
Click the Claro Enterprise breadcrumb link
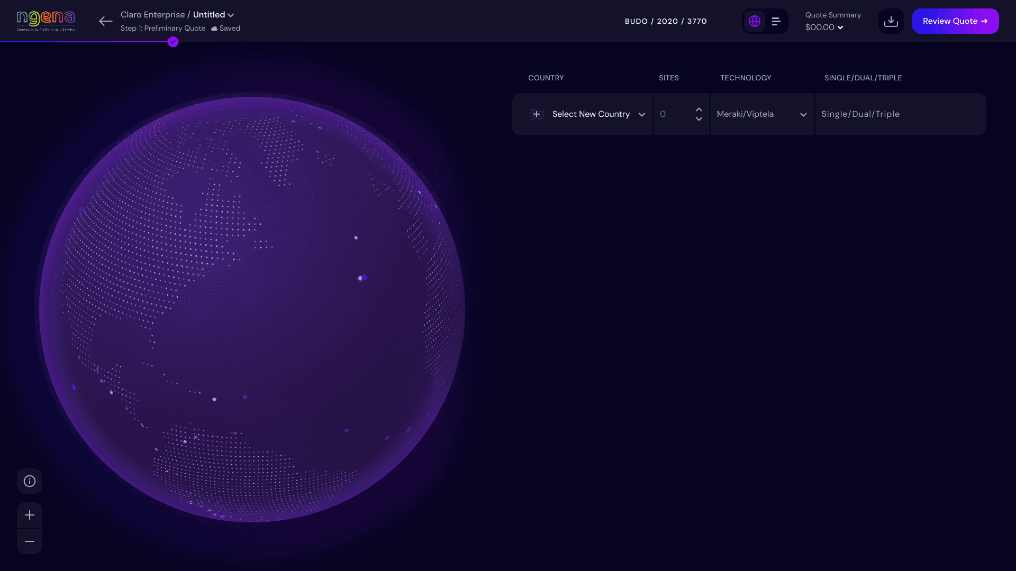pyautogui.click(x=152, y=15)
